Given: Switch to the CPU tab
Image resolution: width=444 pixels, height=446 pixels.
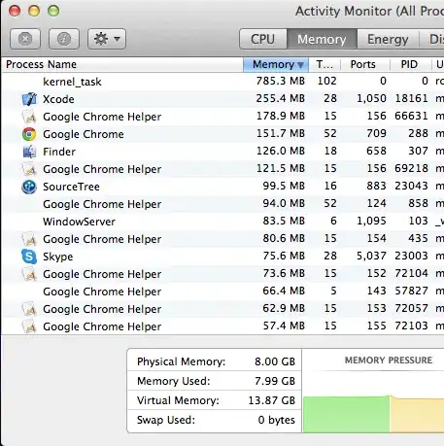Looking at the screenshot, I should (263, 39).
